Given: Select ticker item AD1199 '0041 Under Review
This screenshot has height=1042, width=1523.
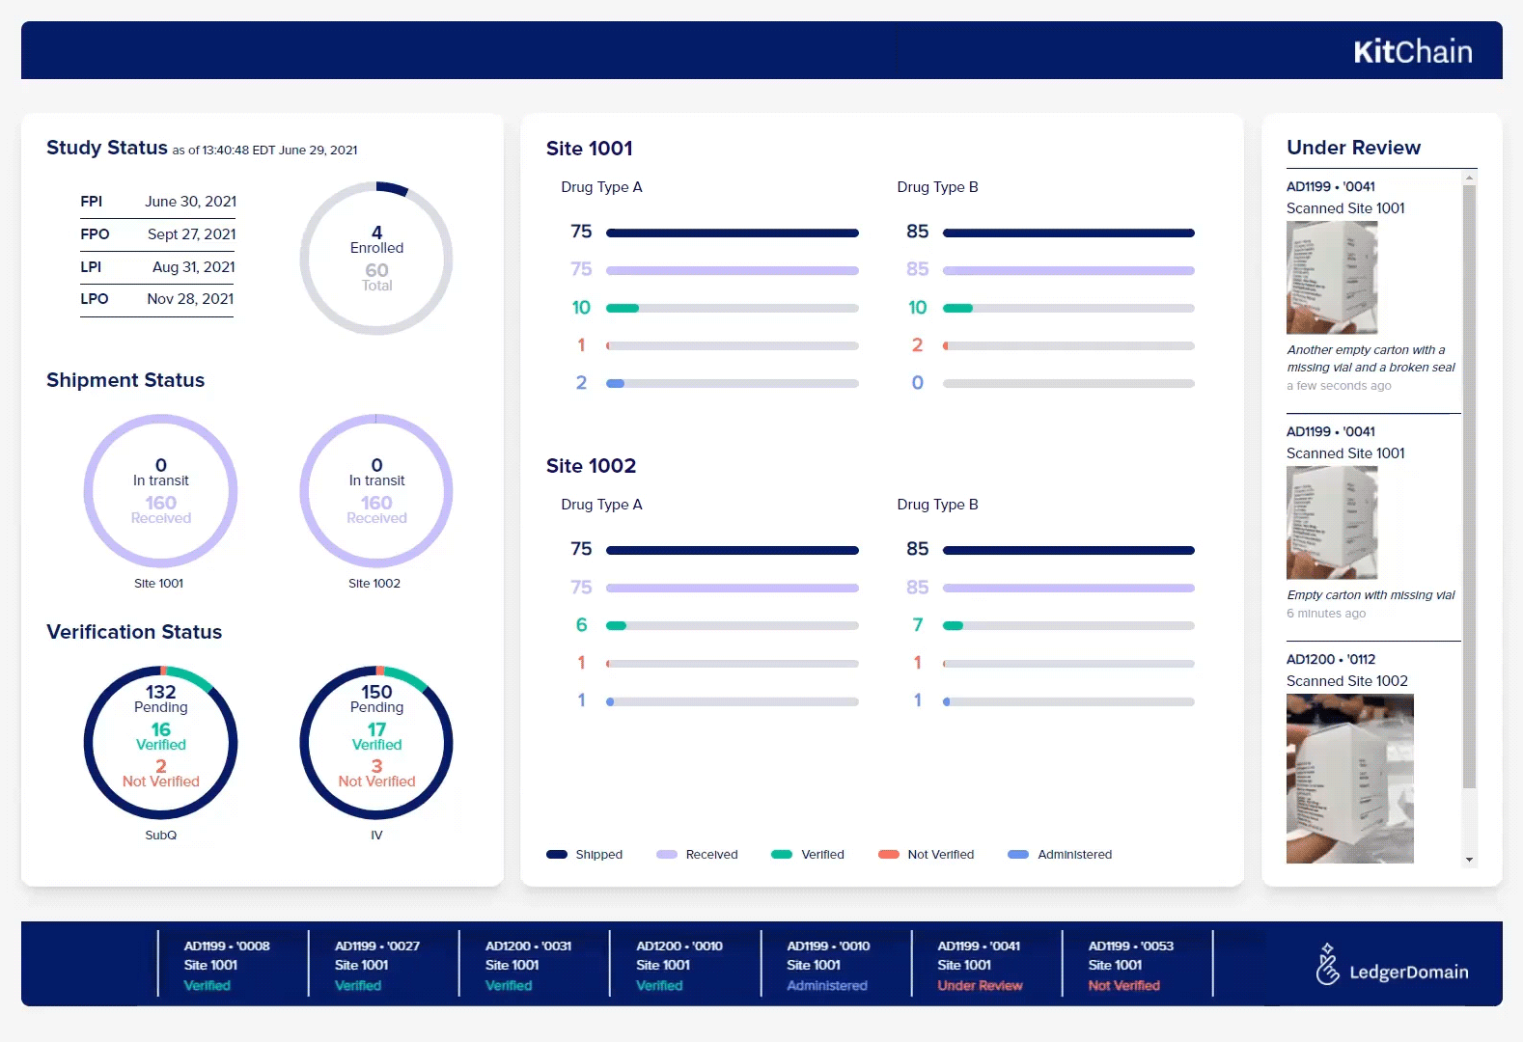Looking at the screenshot, I should (x=980, y=965).
